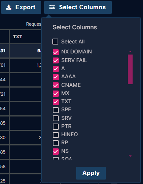The height and width of the screenshot is (184, 143).
Task: Check the HINFO column checkbox
Action: pyautogui.click(x=56, y=135)
